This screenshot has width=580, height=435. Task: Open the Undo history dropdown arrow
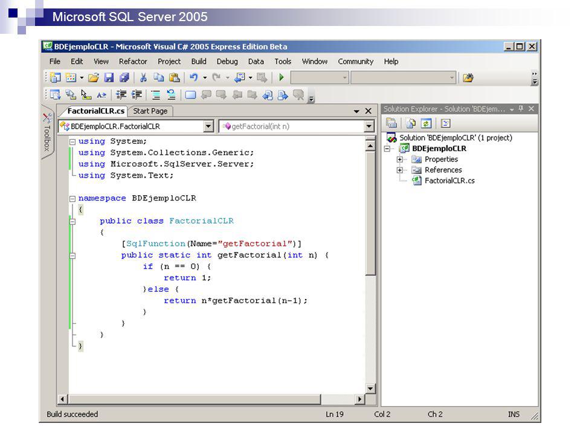tap(205, 78)
